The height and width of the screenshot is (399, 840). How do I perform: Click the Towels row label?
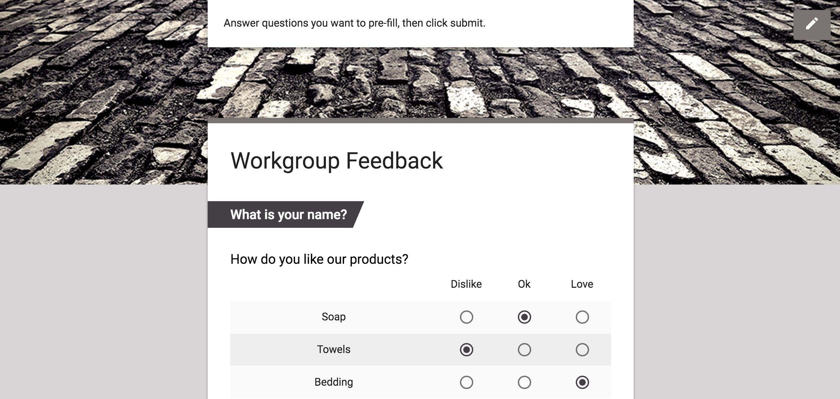tap(333, 349)
